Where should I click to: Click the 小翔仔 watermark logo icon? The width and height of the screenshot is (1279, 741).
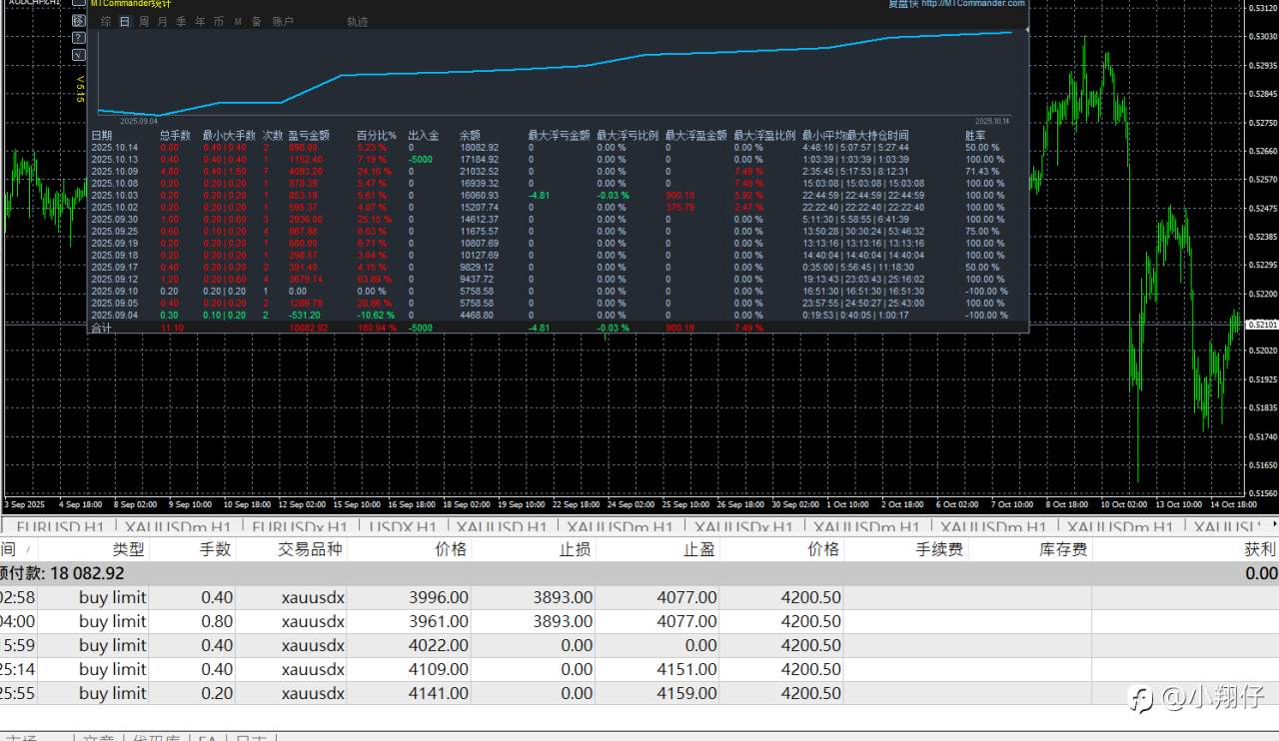coord(1140,698)
